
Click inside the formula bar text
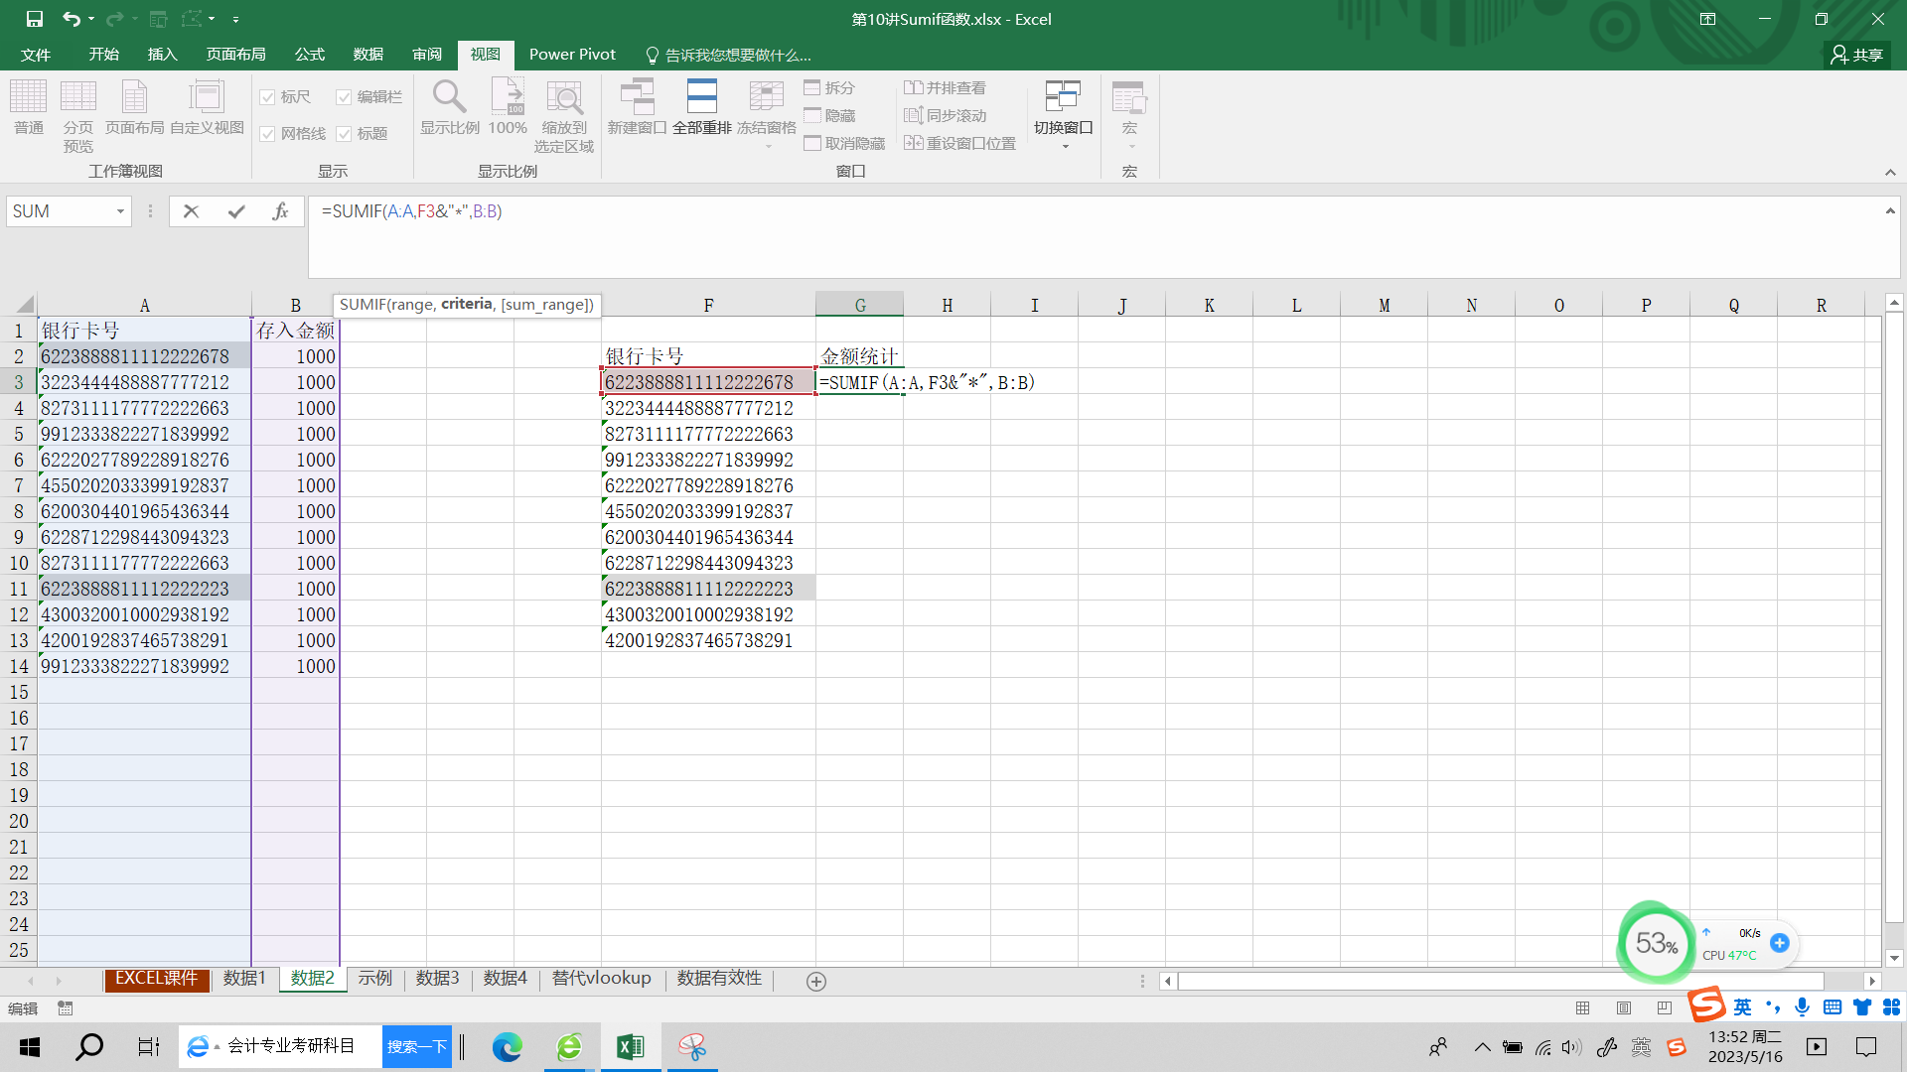(x=411, y=211)
